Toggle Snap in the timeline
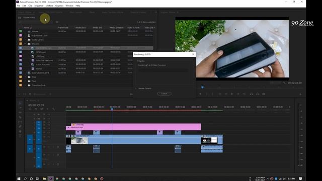 (x=36, y=109)
